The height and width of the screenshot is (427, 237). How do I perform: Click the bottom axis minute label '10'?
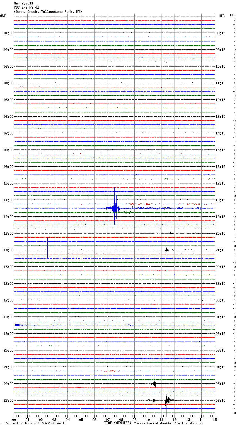[148, 419]
